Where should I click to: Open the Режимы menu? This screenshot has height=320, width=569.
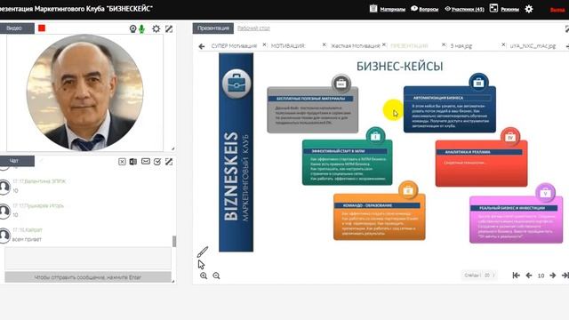(x=504, y=9)
